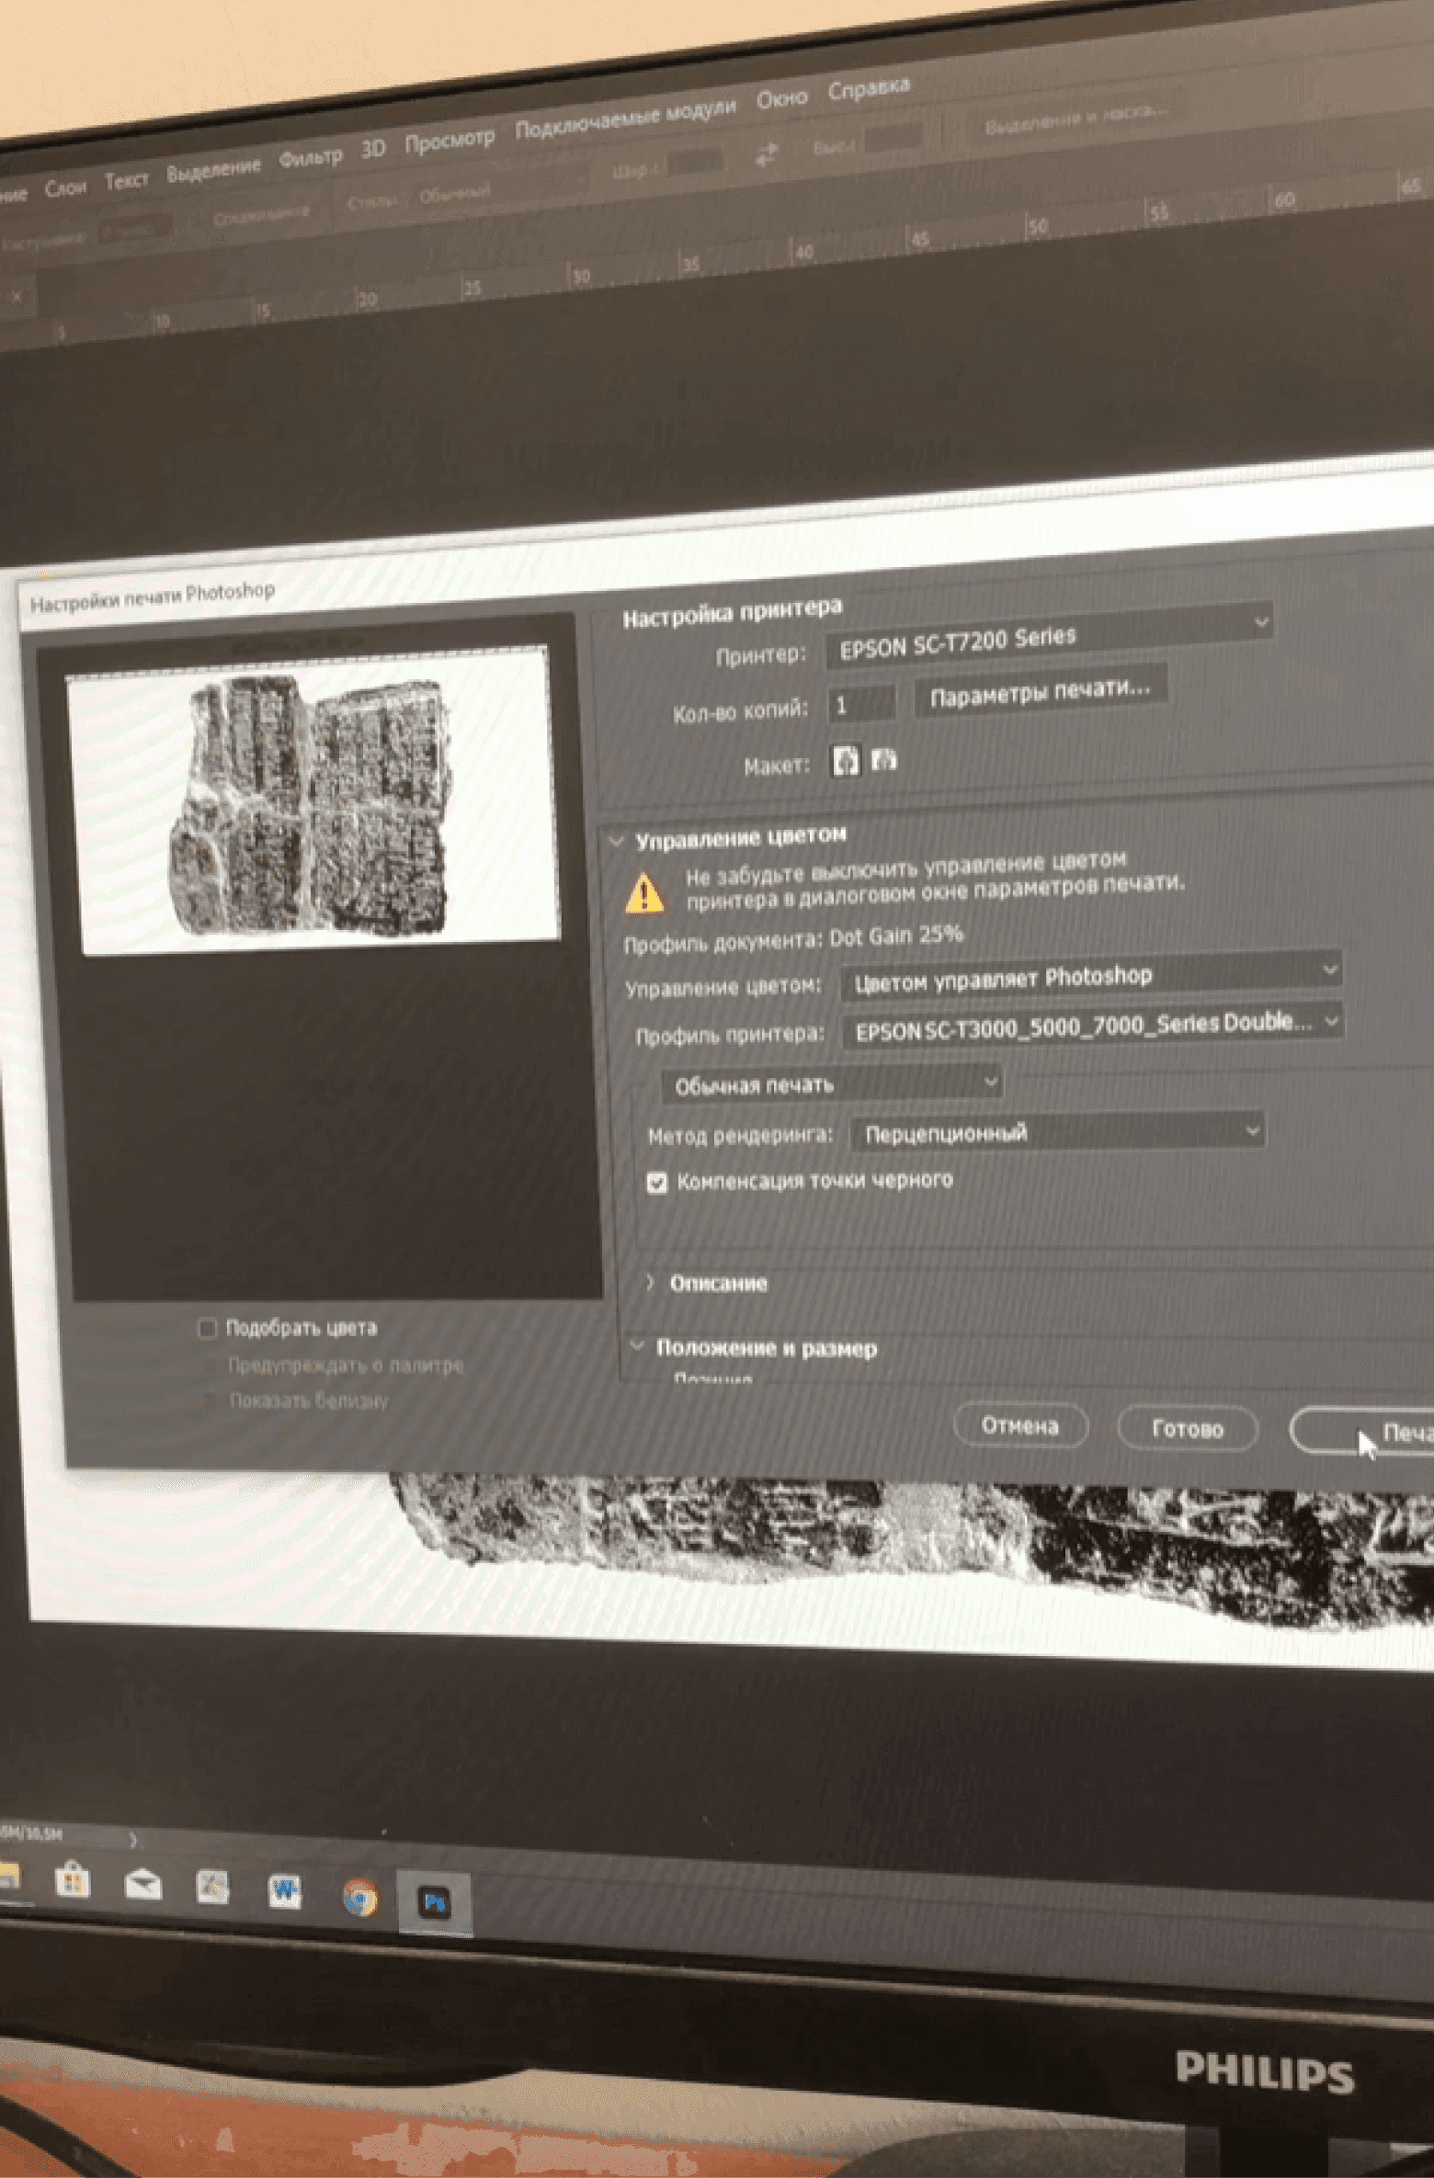
Task: Toggle Black Point Compensation checkbox
Action: tap(656, 1183)
